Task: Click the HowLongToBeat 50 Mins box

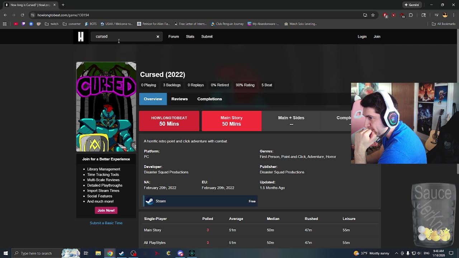Action: [x=169, y=121]
